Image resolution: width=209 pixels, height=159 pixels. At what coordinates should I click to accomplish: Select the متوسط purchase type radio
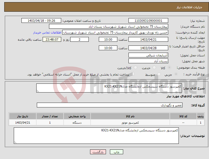click(x=159, y=74)
